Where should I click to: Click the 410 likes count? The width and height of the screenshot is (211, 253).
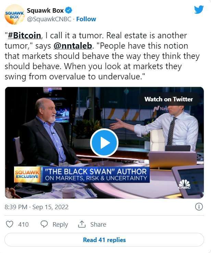point(23,225)
